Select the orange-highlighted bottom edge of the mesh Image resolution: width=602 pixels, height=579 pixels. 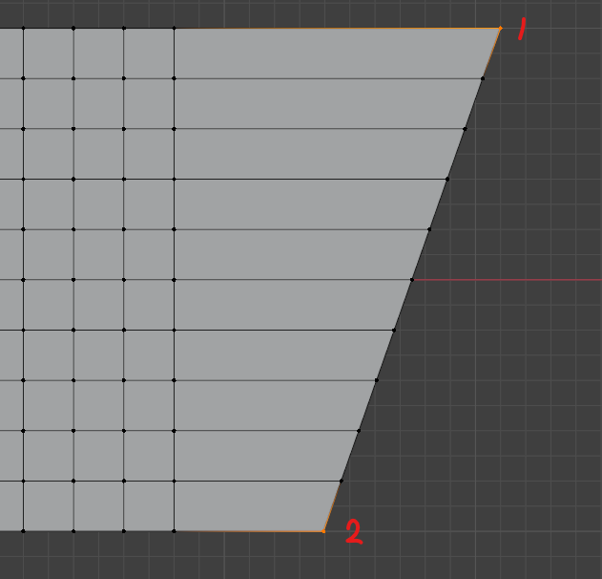click(x=249, y=531)
